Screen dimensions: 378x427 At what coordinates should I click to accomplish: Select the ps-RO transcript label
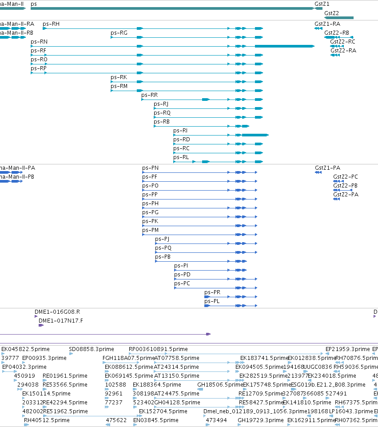(39, 60)
